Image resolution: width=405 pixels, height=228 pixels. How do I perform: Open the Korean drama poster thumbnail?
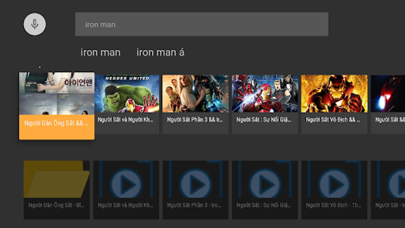(x=57, y=94)
